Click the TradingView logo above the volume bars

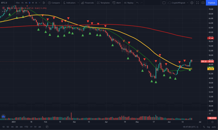[x=3, y=116]
